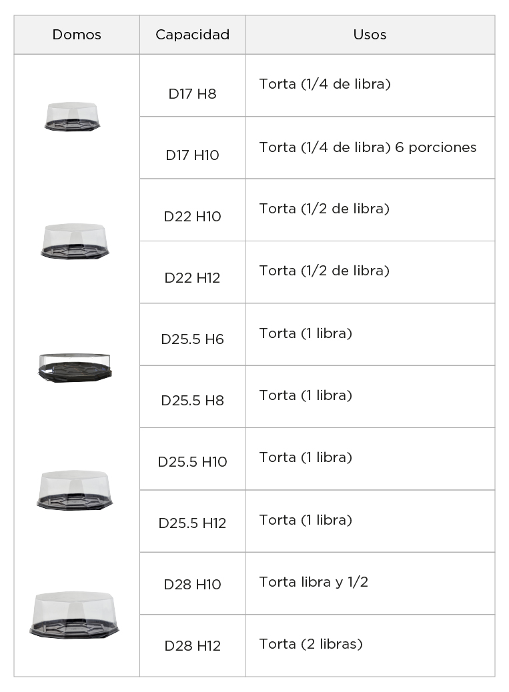
Task: Select the Usos column header
Action: tap(370, 35)
